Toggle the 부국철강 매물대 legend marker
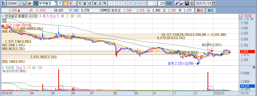This screenshot has width=257, height=96. point(3,16)
